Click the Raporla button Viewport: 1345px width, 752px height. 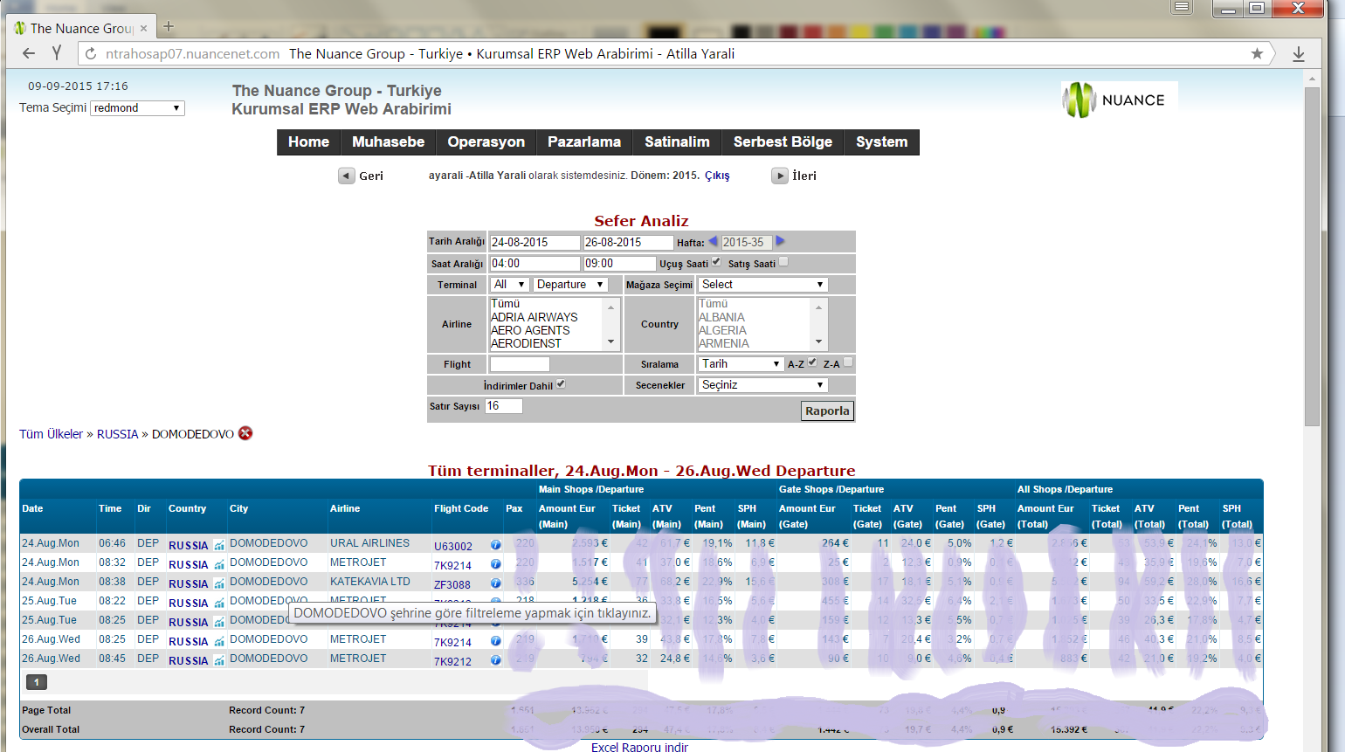[x=827, y=410]
